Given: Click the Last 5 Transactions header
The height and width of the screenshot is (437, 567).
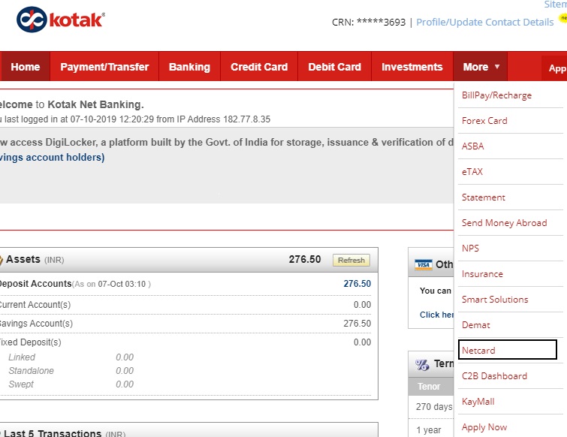Looking at the screenshot, I should (188, 431).
